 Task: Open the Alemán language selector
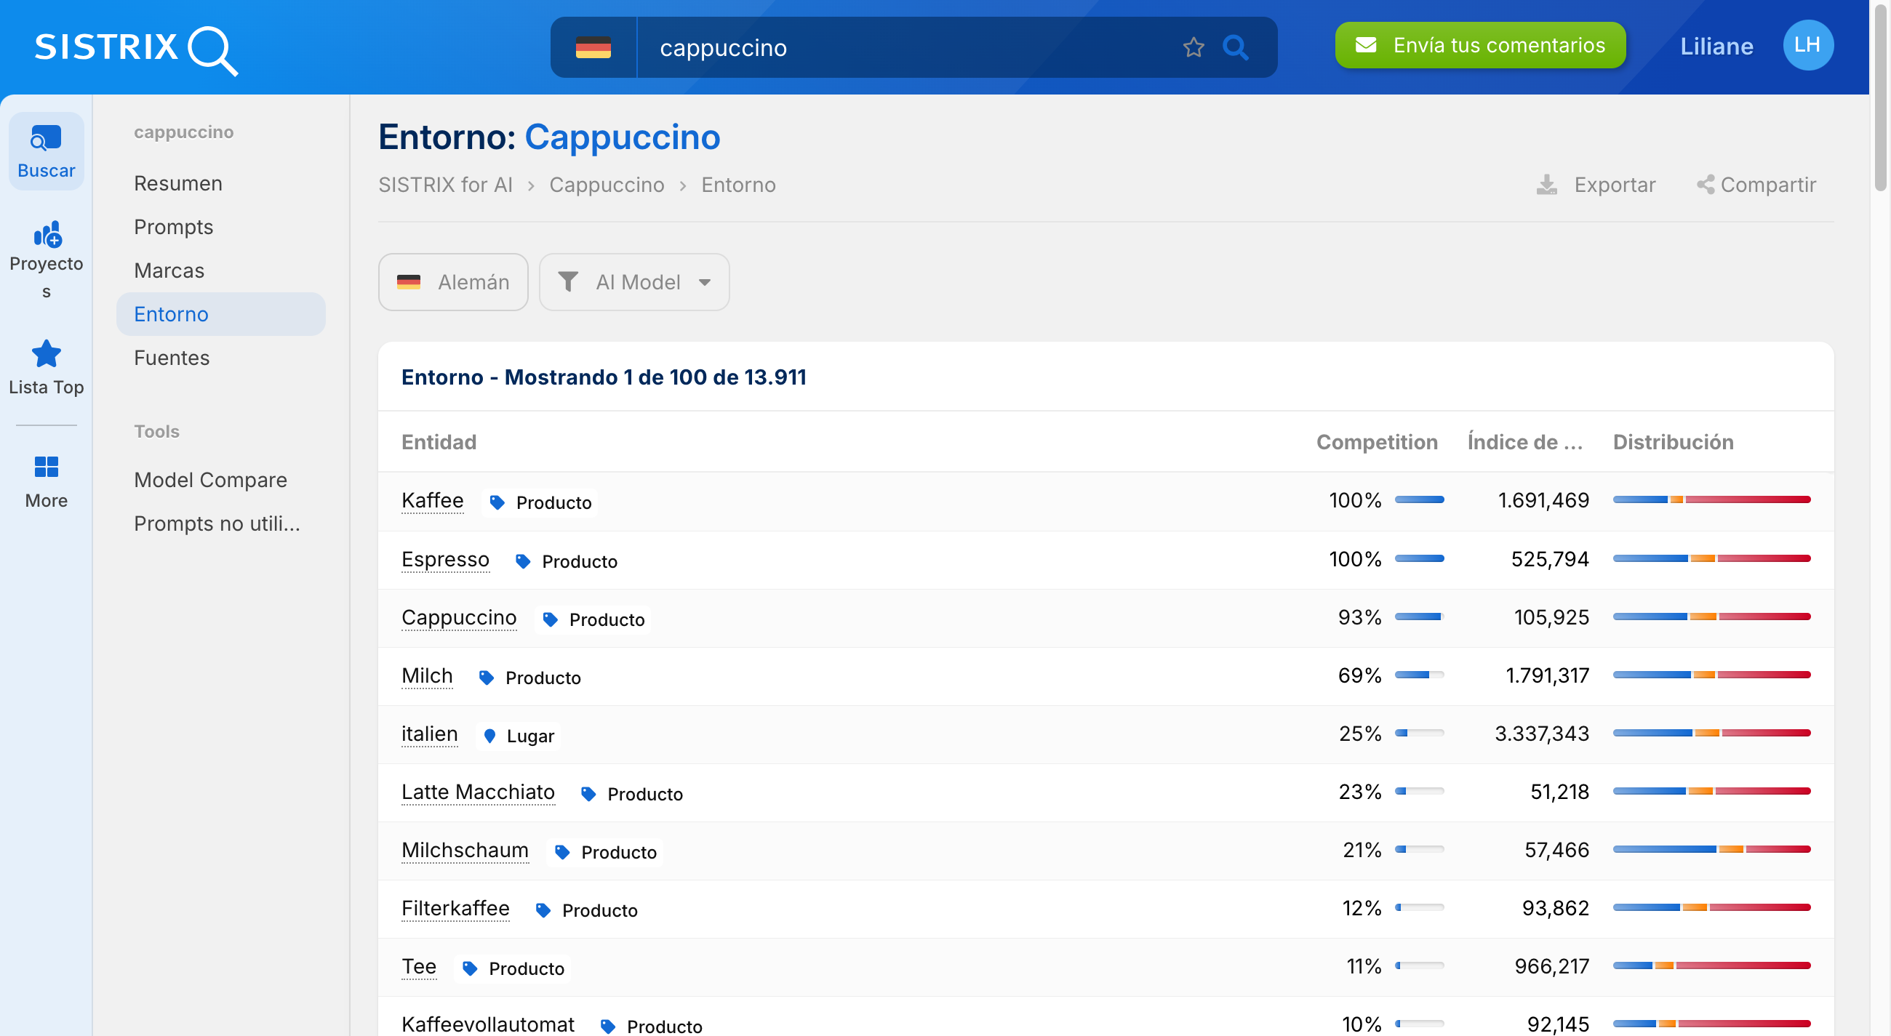tap(453, 283)
